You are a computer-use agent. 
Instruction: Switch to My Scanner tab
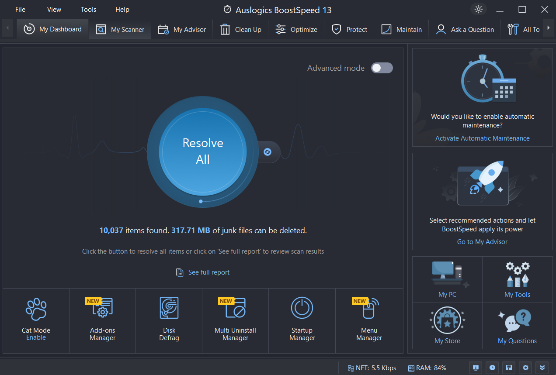120,29
